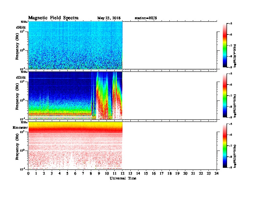Click hour '21' on the Universal Time axis

[193, 173]
